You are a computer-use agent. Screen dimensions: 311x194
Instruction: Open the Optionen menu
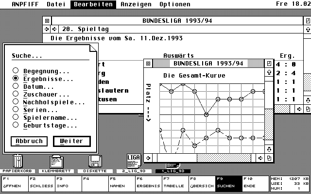pos(174,4)
